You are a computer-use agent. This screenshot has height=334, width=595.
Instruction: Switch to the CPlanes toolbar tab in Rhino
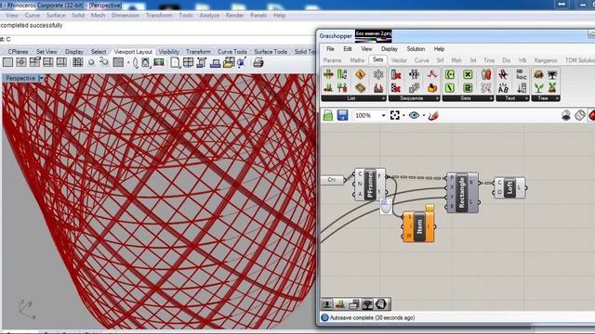click(18, 52)
